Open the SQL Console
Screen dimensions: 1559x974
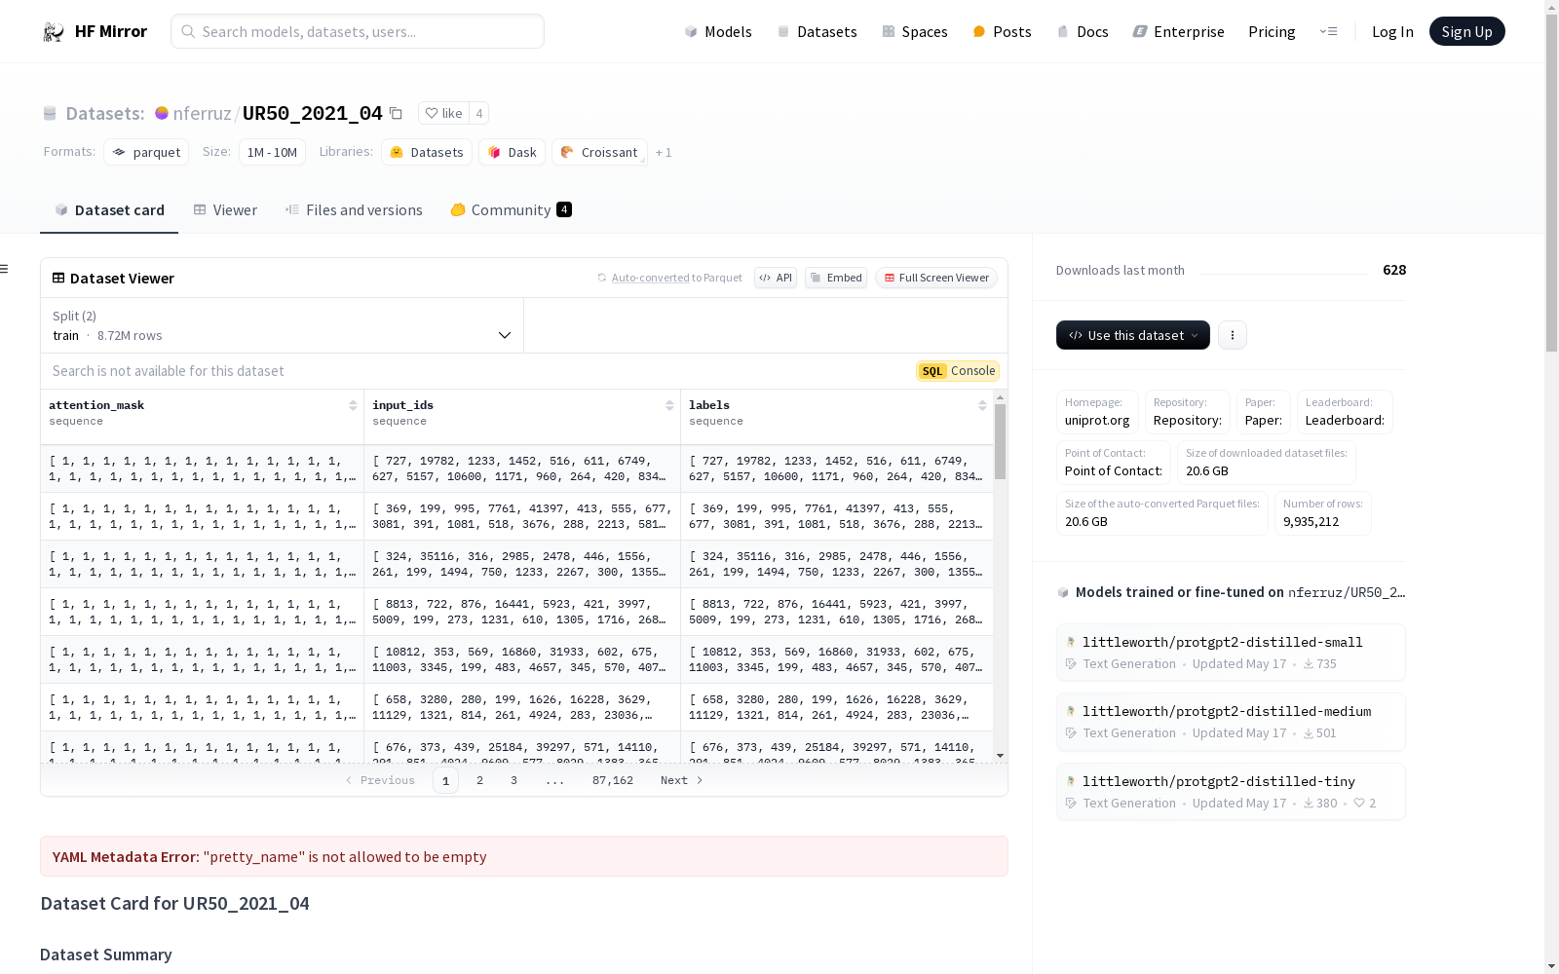pyautogui.click(x=958, y=371)
